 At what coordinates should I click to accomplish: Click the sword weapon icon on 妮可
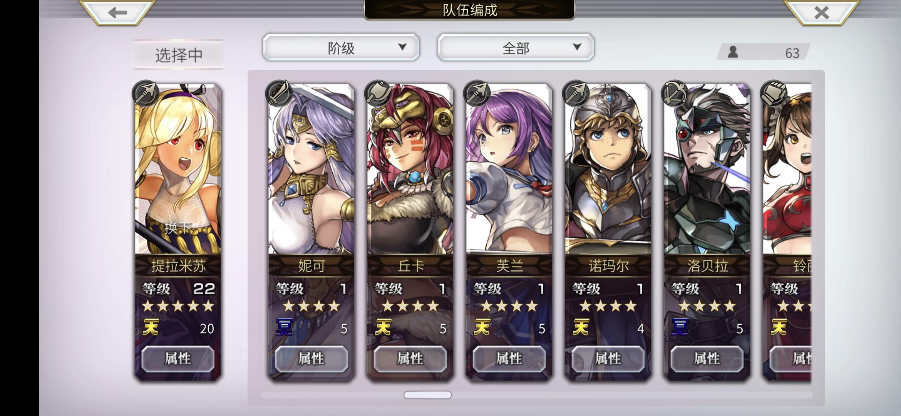279,93
